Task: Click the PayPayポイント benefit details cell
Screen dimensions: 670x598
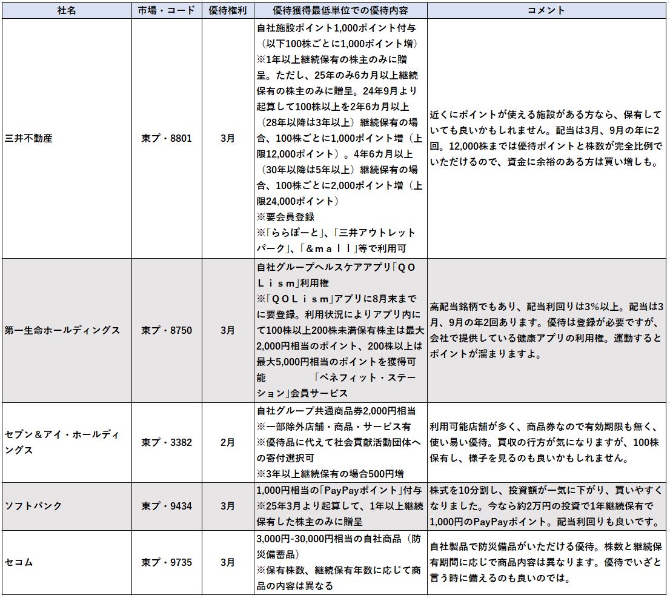Action: point(340,506)
